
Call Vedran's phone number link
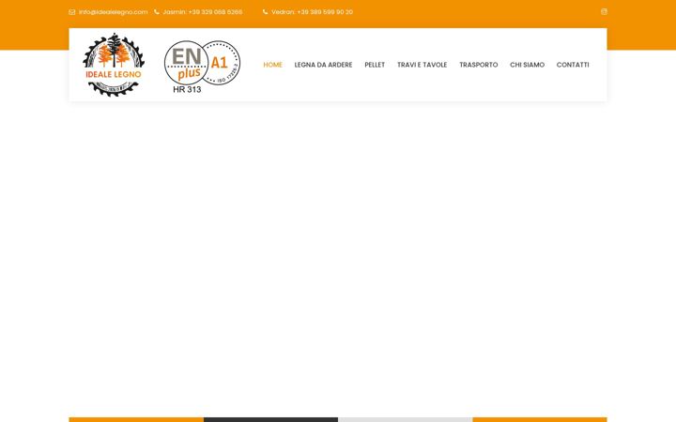tap(312, 12)
